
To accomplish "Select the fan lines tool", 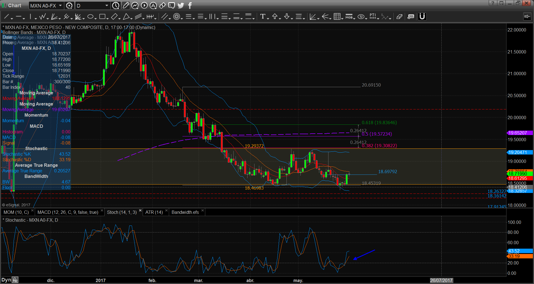I will coord(54,17).
